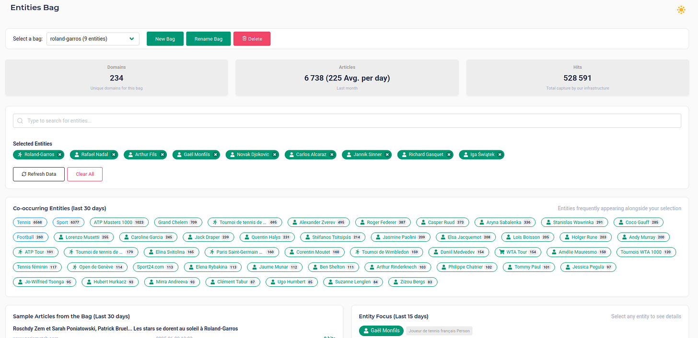Click the New Bag button
Image resolution: width=698 pixels, height=338 pixels.
(x=165, y=39)
